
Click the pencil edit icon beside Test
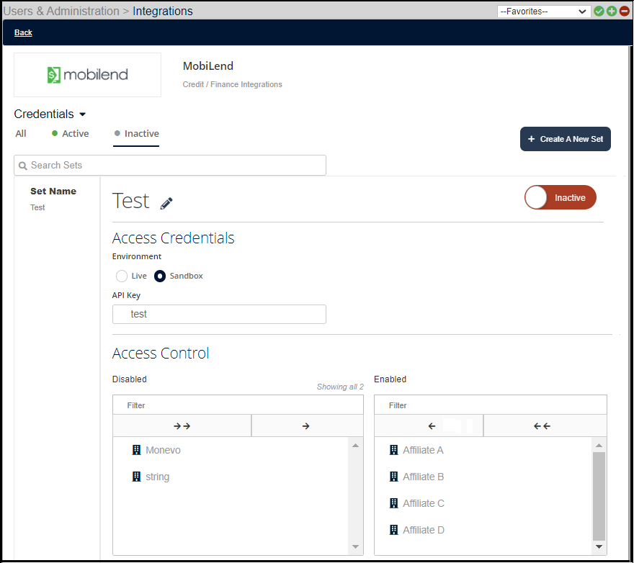(x=166, y=203)
